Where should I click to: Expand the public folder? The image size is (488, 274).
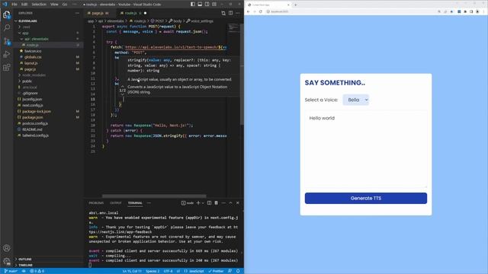coord(27,81)
